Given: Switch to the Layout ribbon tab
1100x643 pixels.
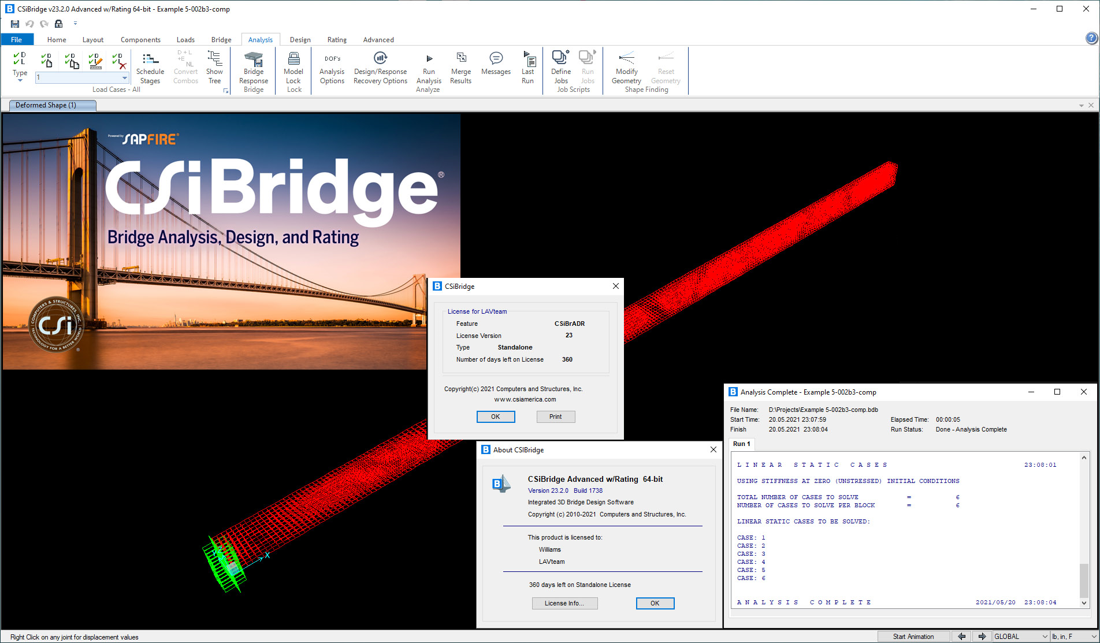Looking at the screenshot, I should pos(93,39).
